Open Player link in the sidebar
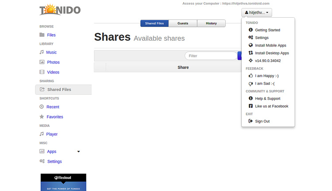The image size is (332, 191). click(x=52, y=134)
